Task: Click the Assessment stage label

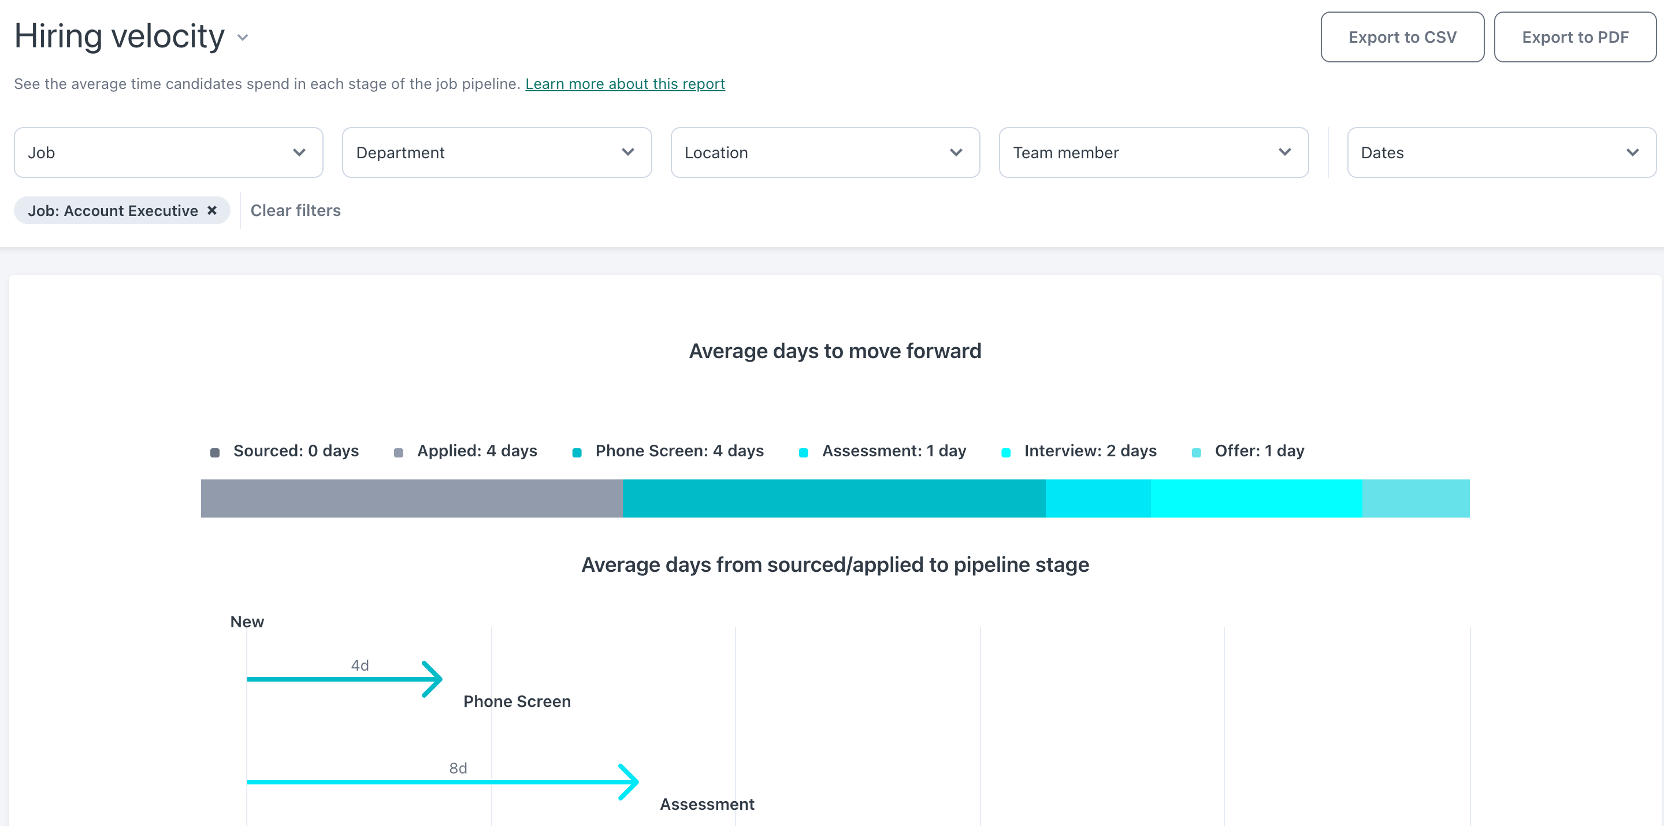Action: click(x=707, y=804)
